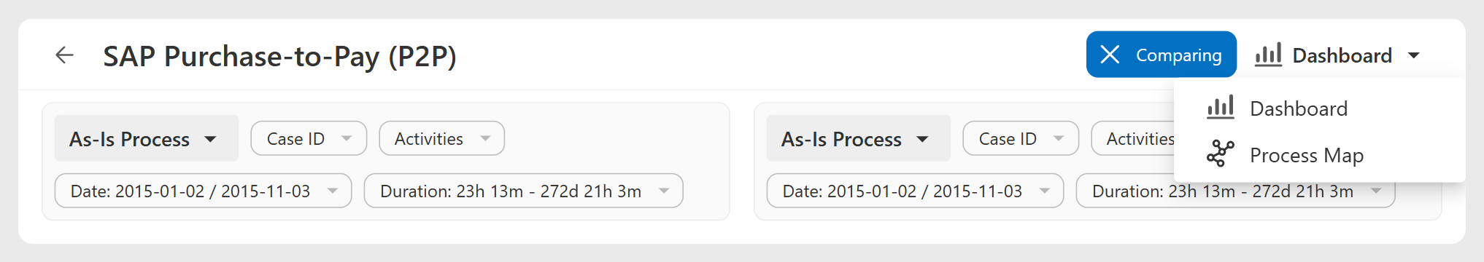Open the left Activities filter
Viewport: 1484px width, 262px height.
pos(442,138)
